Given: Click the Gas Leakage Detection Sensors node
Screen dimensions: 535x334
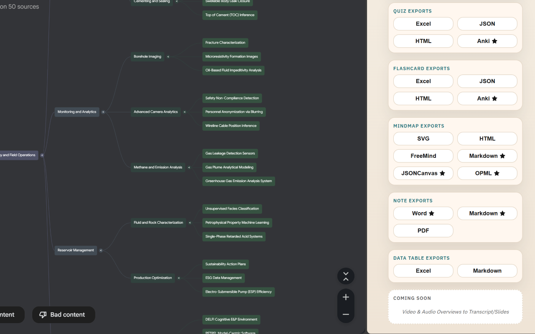Looking at the screenshot, I should click(230, 153).
